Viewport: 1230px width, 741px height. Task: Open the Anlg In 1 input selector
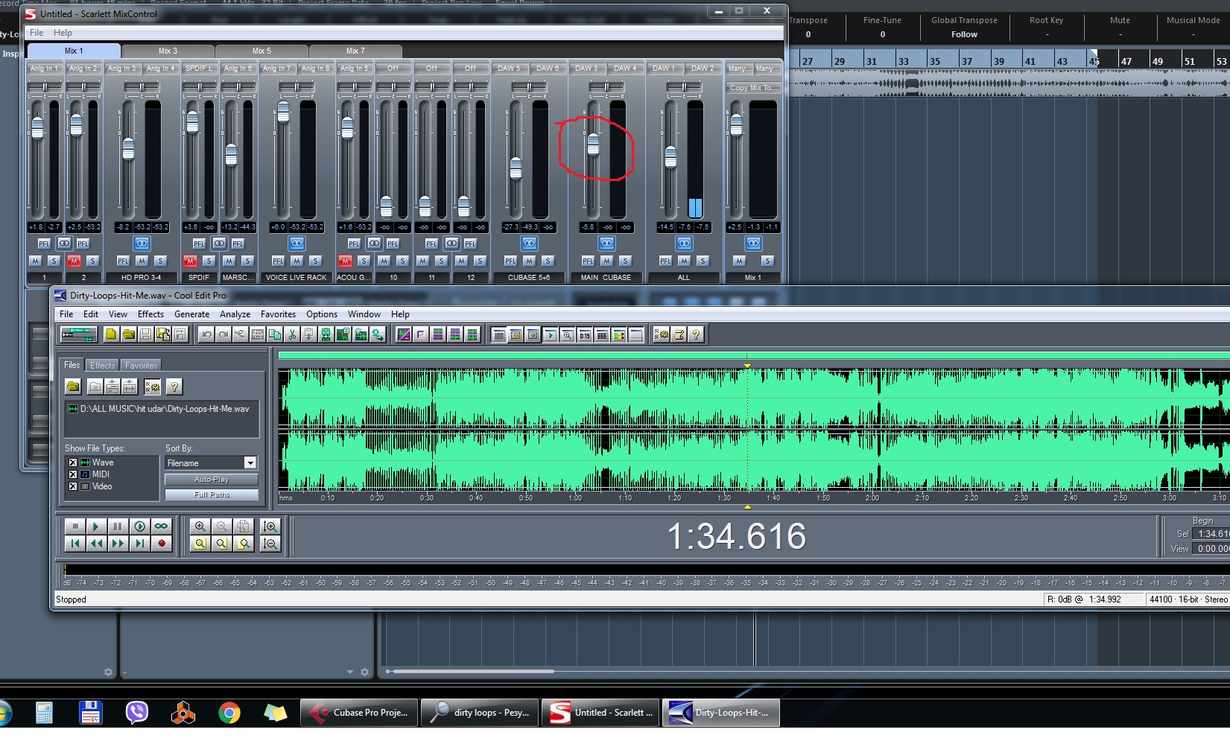[x=44, y=69]
